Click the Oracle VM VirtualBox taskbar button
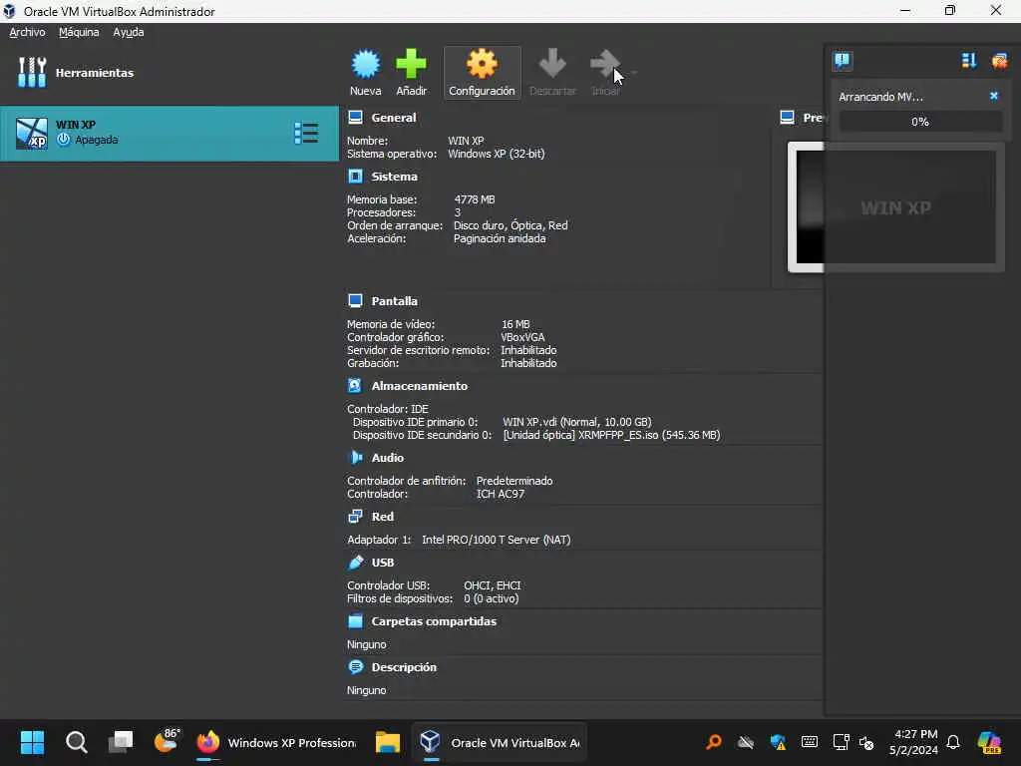This screenshot has height=766, width=1021. (x=500, y=742)
